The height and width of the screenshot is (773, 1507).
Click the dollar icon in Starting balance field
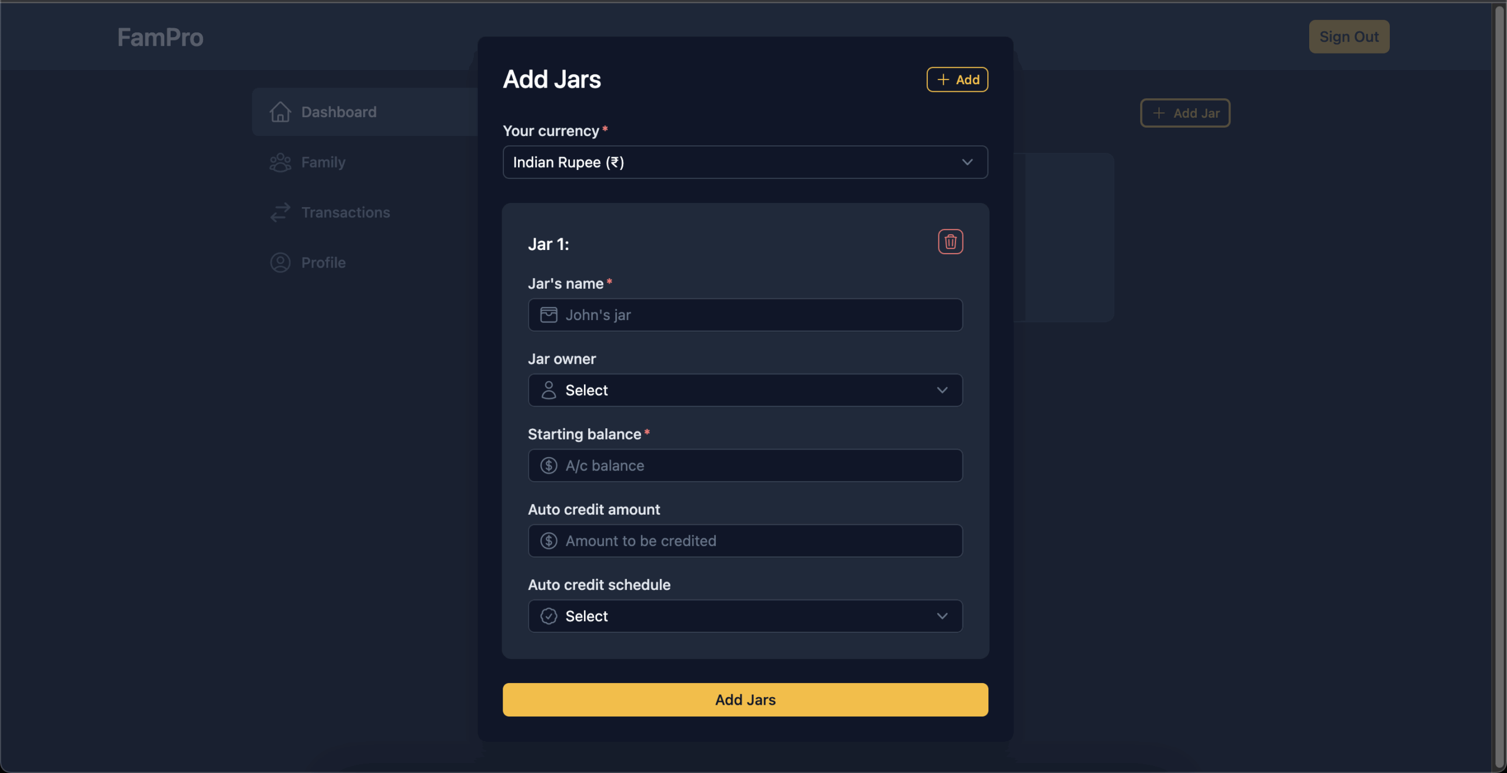pyautogui.click(x=549, y=465)
